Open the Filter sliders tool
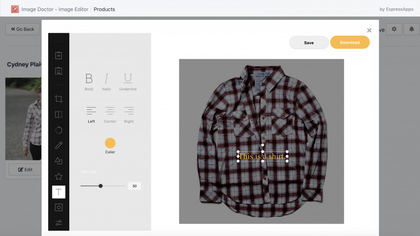This screenshot has height=236, width=420. pyautogui.click(x=59, y=223)
